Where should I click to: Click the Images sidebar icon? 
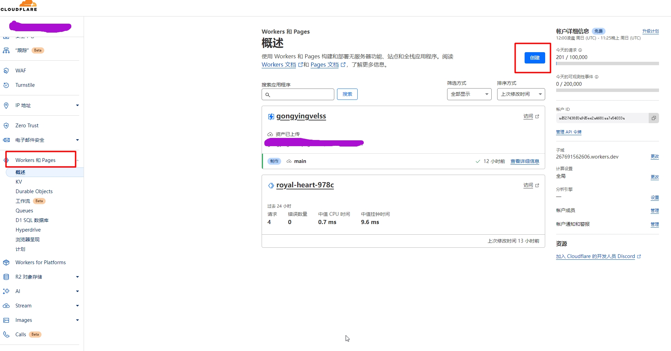(x=6, y=320)
